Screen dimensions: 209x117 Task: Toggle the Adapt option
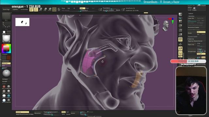coord(63,112)
